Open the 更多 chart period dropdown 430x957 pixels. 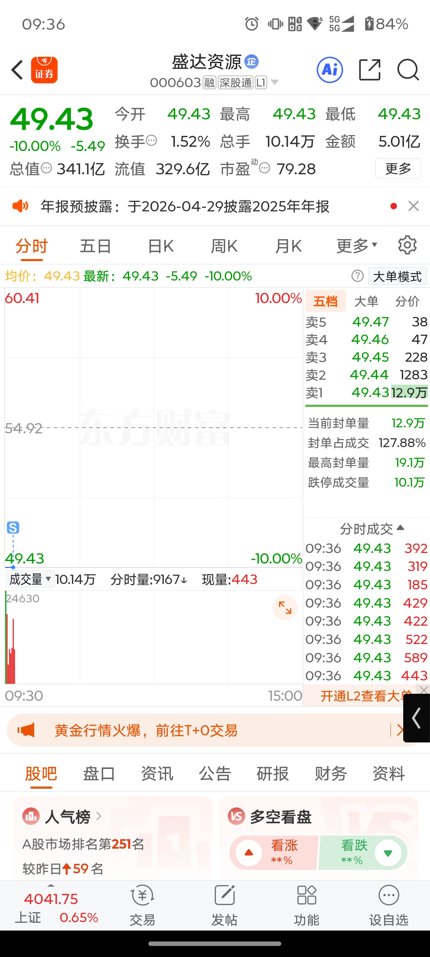click(x=357, y=246)
